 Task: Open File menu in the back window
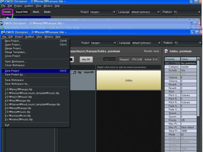click(x=3, y=6)
